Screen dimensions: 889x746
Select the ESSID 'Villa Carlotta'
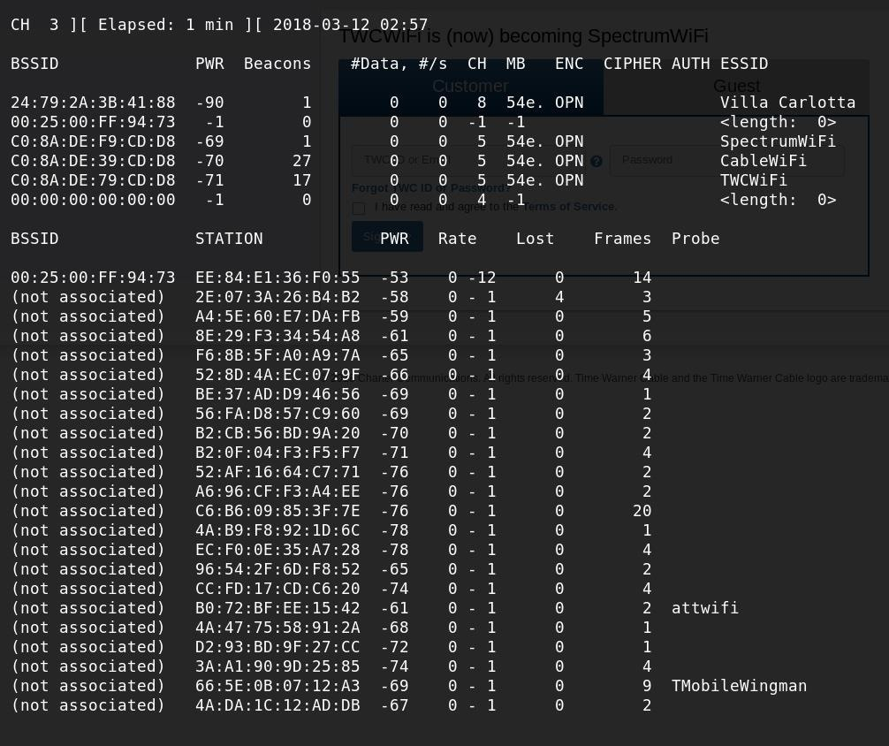pos(787,103)
